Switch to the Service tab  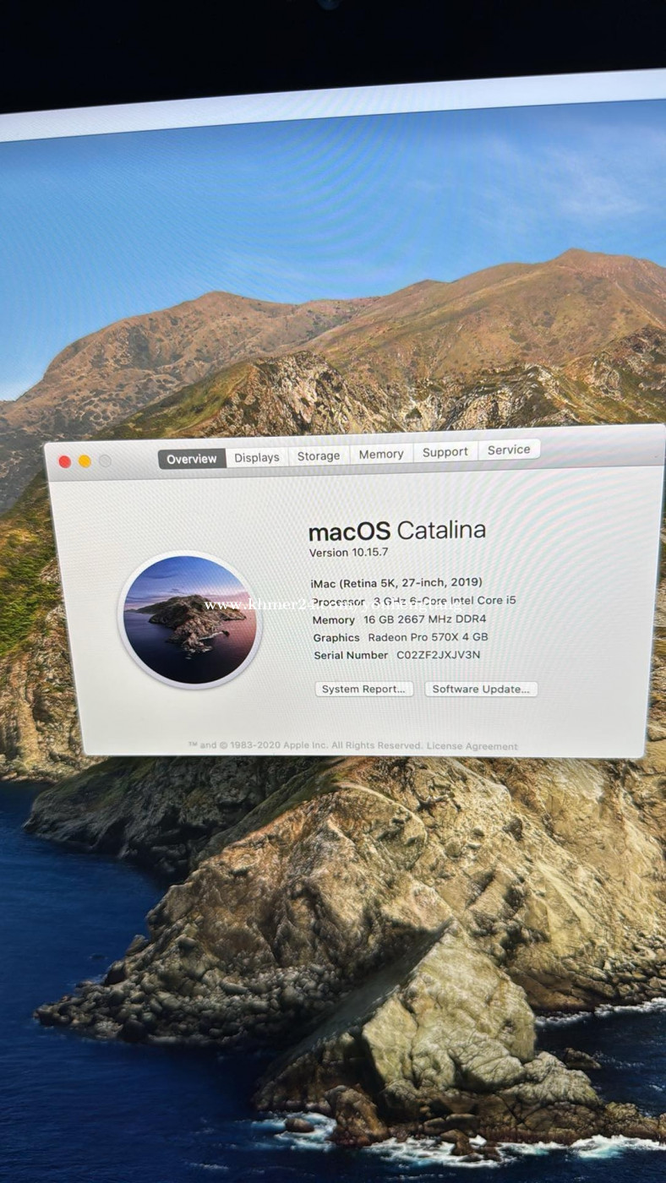pos(509,450)
